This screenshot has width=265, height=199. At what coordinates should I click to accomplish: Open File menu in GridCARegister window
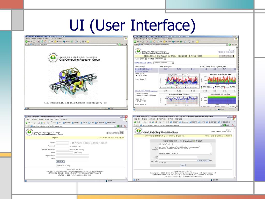[x=28, y=119]
